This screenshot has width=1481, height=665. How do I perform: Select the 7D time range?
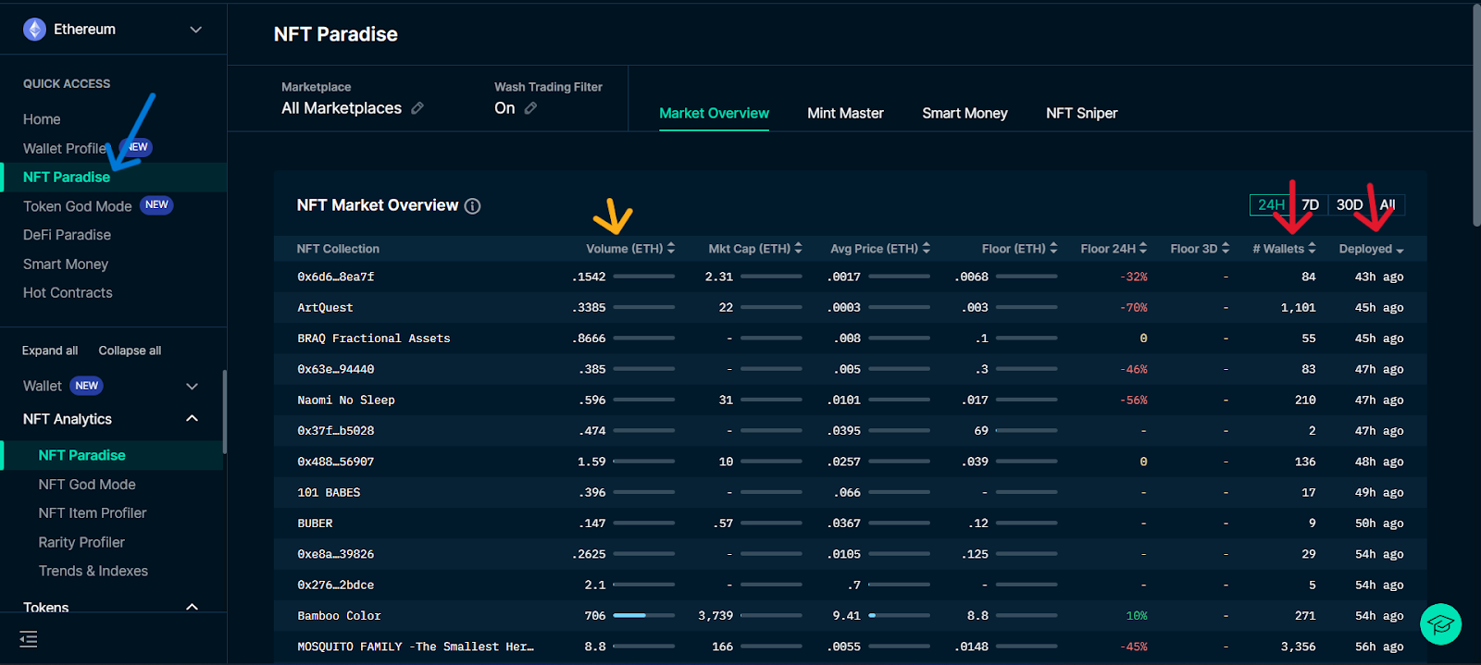coord(1310,204)
